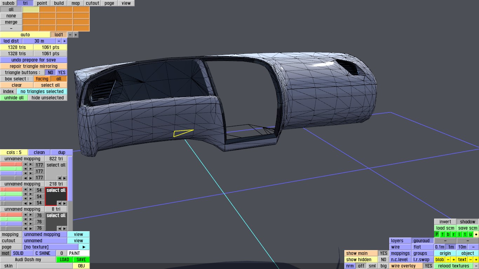Switch to back view with the b button

(x=448, y=234)
